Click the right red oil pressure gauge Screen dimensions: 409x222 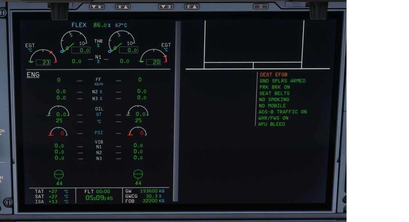coord(137,131)
